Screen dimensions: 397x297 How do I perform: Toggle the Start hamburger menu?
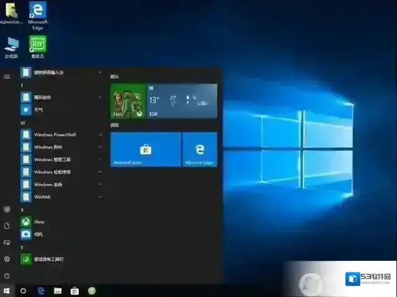coord(7,76)
